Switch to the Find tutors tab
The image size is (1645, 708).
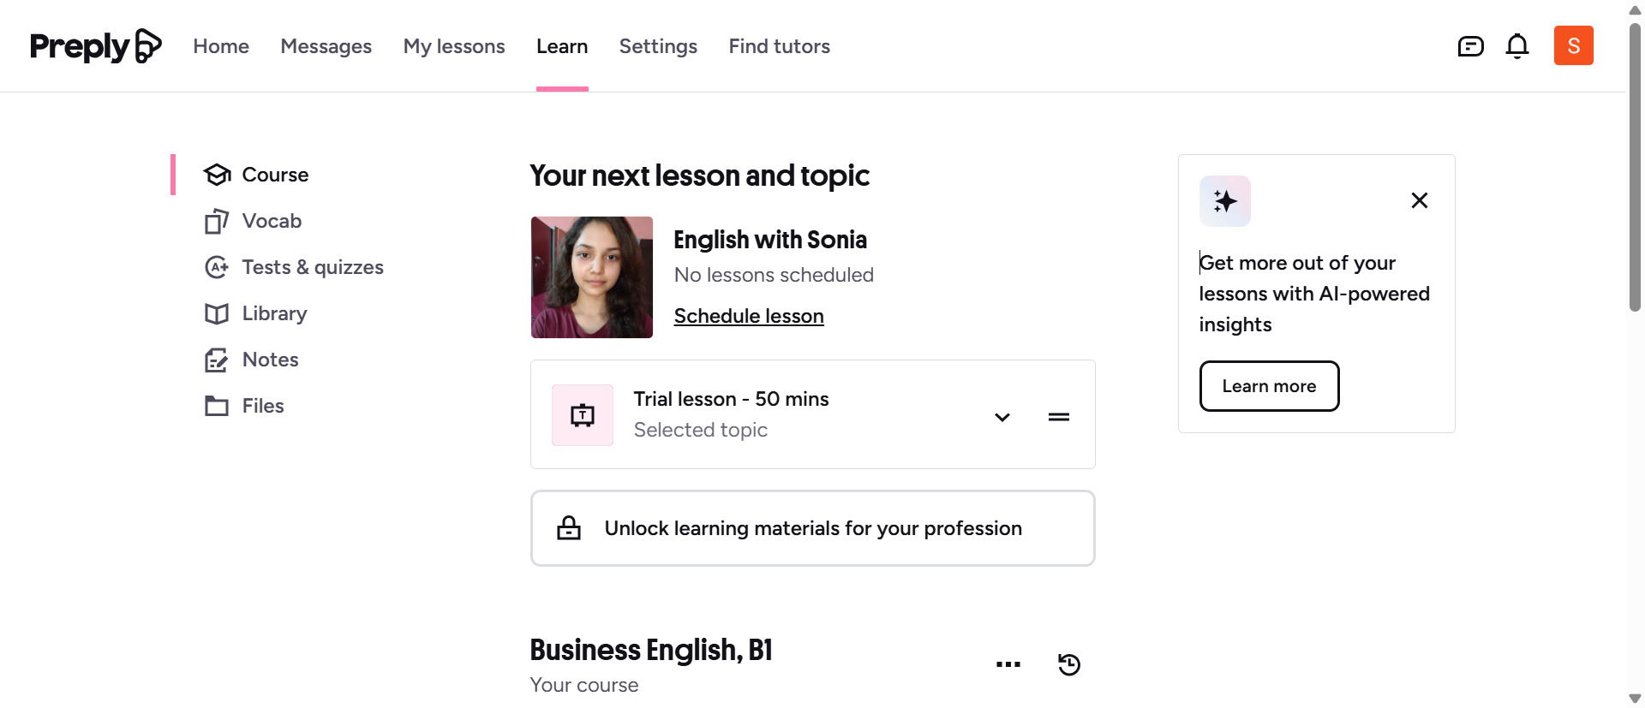pos(779,46)
